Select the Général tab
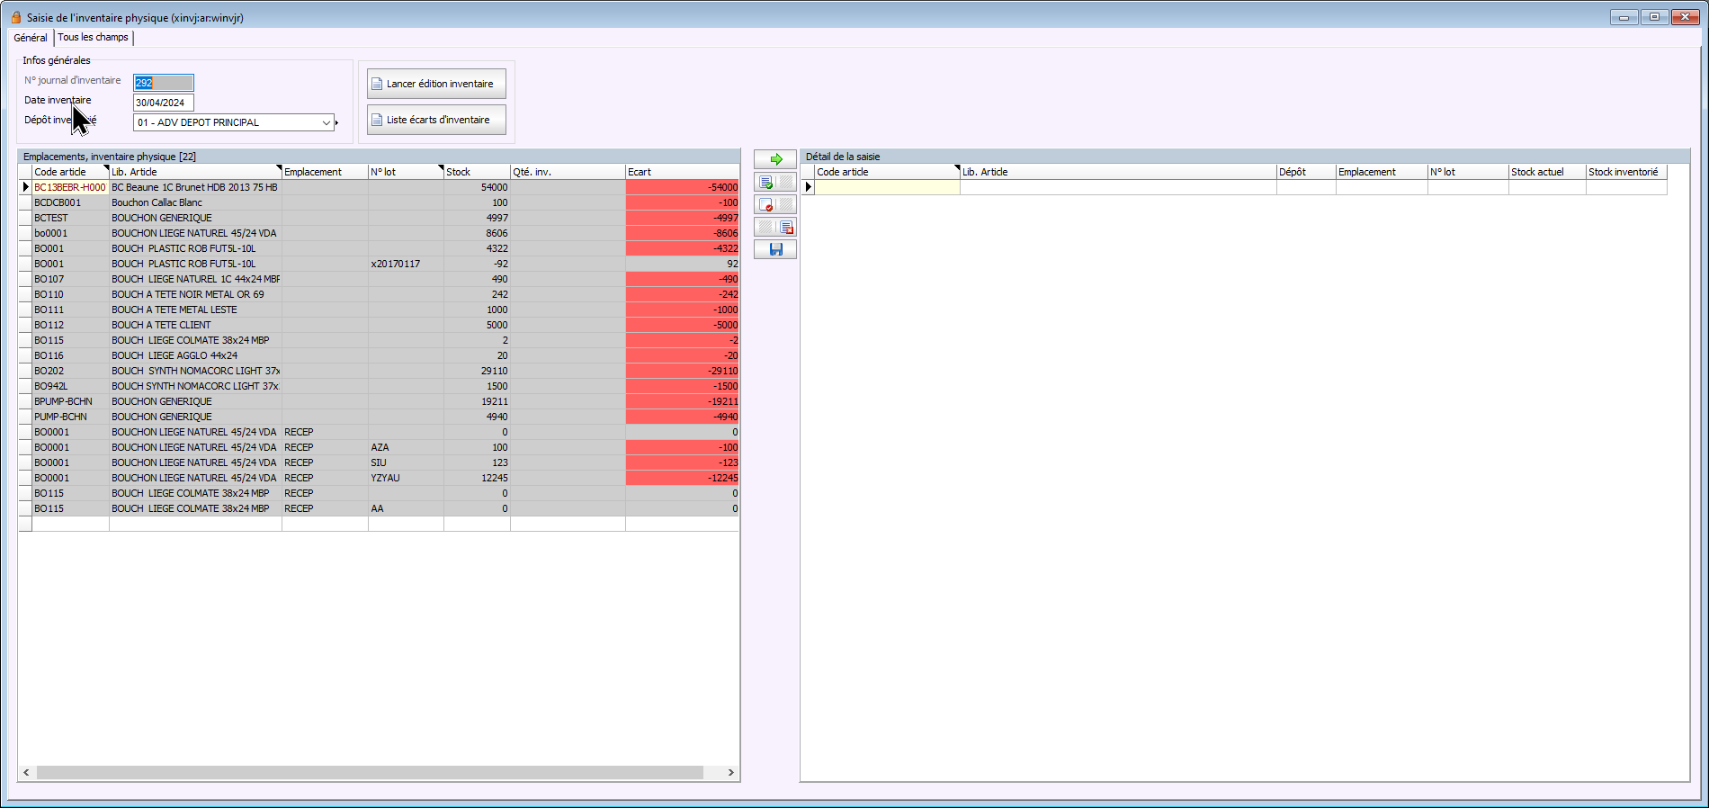The image size is (1709, 808). click(x=31, y=38)
